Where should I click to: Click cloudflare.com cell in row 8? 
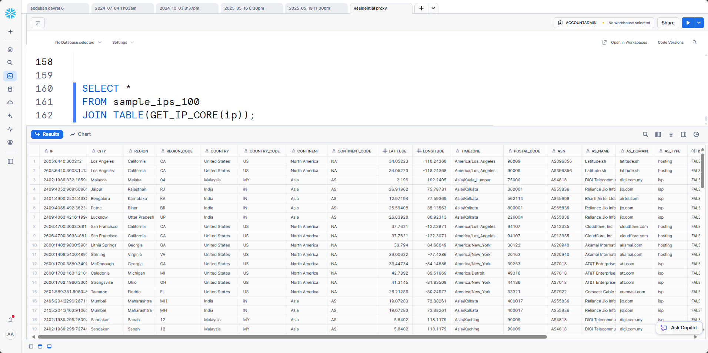point(635,226)
